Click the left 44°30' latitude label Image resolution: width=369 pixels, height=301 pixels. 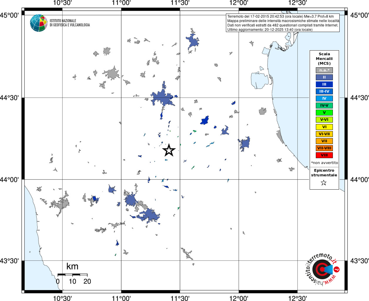pos(9,98)
